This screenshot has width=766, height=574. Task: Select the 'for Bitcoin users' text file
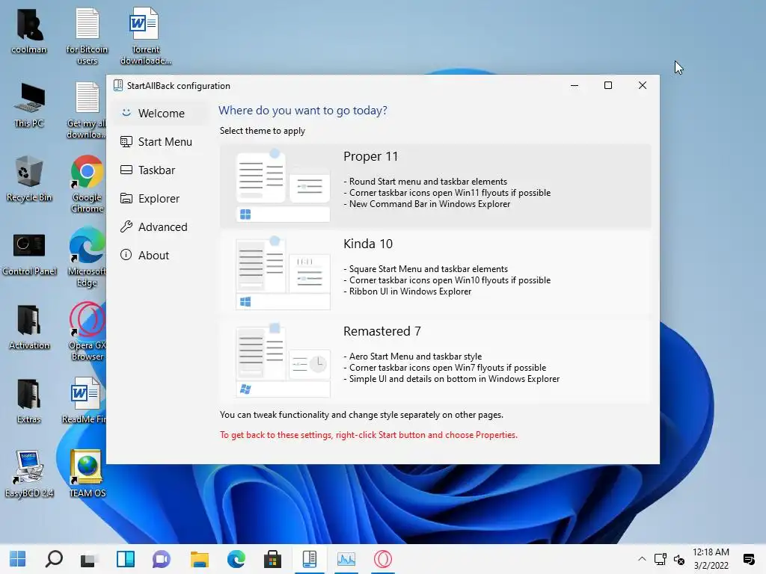87,36
